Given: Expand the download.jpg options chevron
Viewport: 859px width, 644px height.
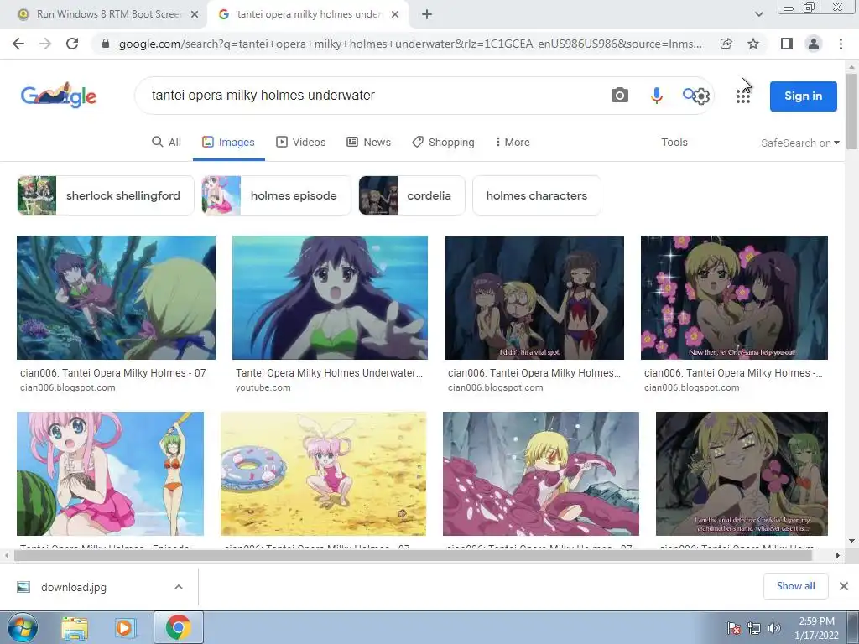Looking at the screenshot, I should pos(179,587).
